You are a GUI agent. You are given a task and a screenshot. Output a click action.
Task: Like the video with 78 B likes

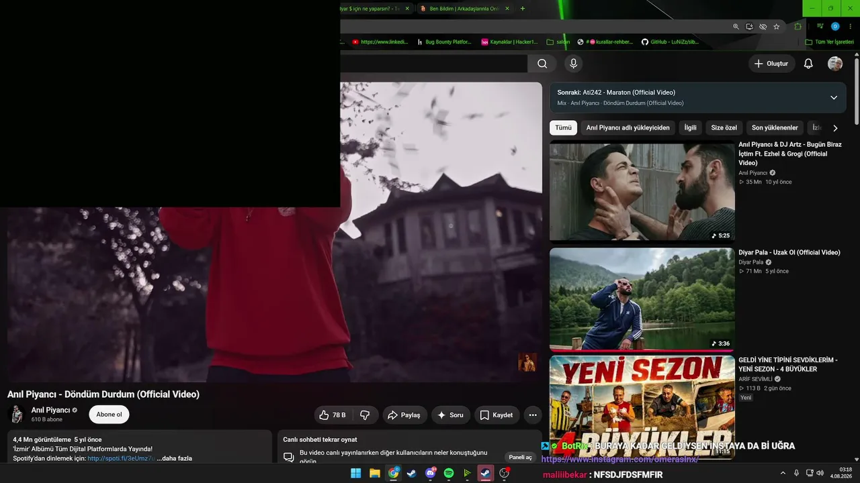[333, 415]
